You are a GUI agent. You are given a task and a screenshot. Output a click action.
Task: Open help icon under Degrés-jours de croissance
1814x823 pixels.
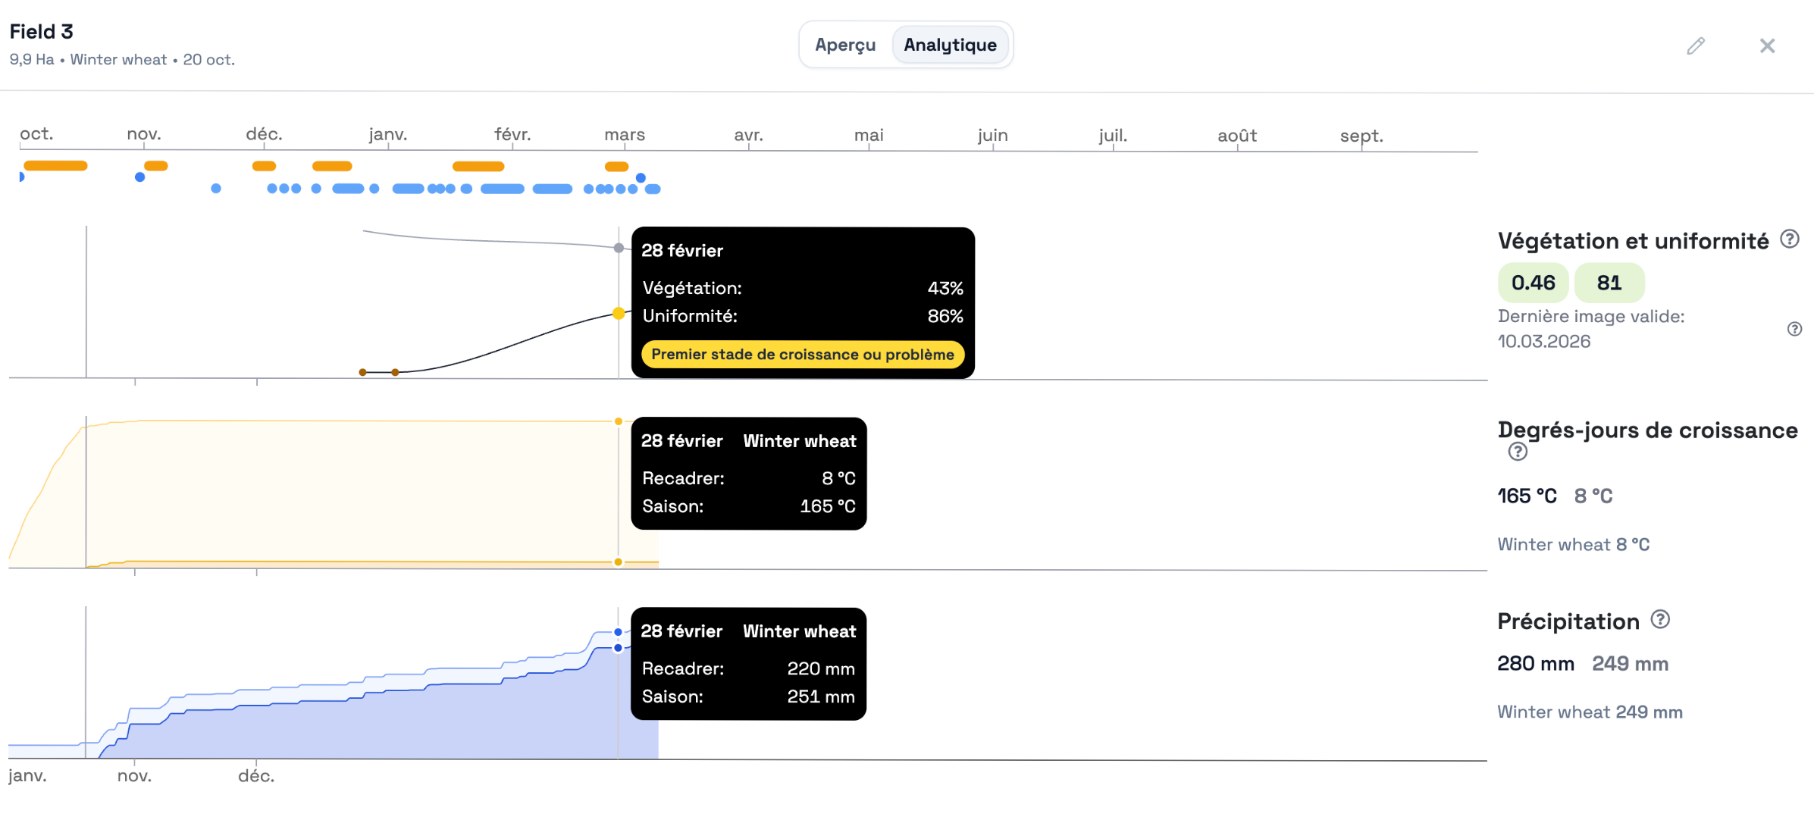(1517, 452)
